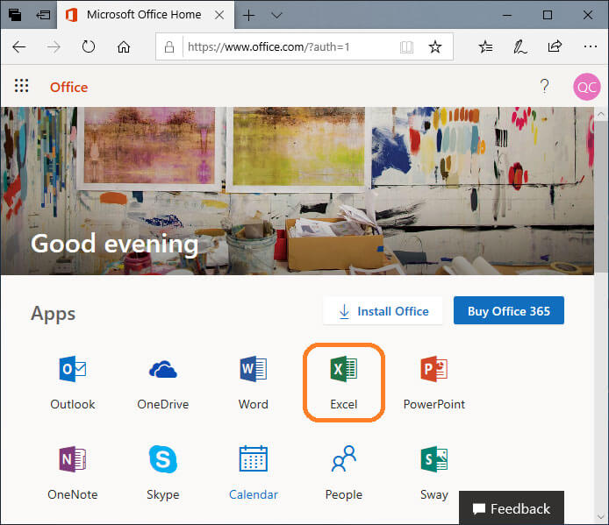Close the Microsoft Office Home tab

click(219, 15)
